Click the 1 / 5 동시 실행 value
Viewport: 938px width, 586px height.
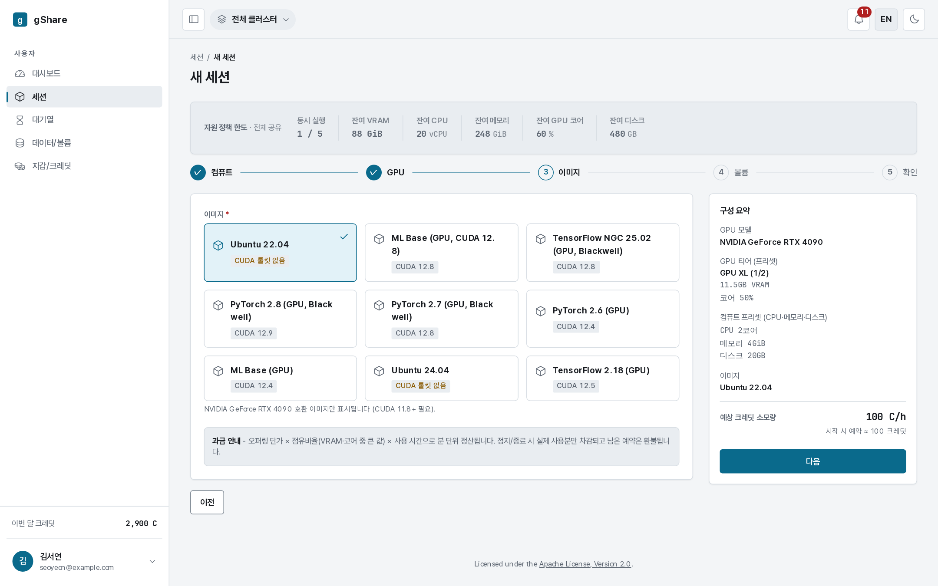pyautogui.click(x=310, y=134)
